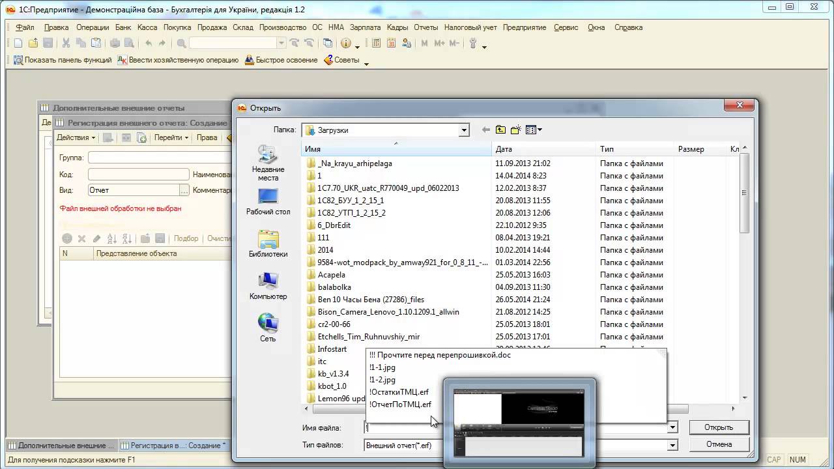
Task: Select folder 1C82_БУУ_1_2_15_1
Action: (351, 201)
